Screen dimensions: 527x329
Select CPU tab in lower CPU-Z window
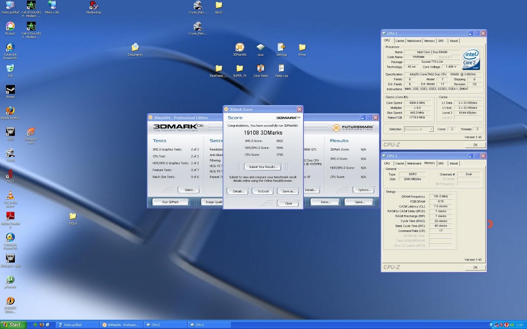pyautogui.click(x=387, y=163)
